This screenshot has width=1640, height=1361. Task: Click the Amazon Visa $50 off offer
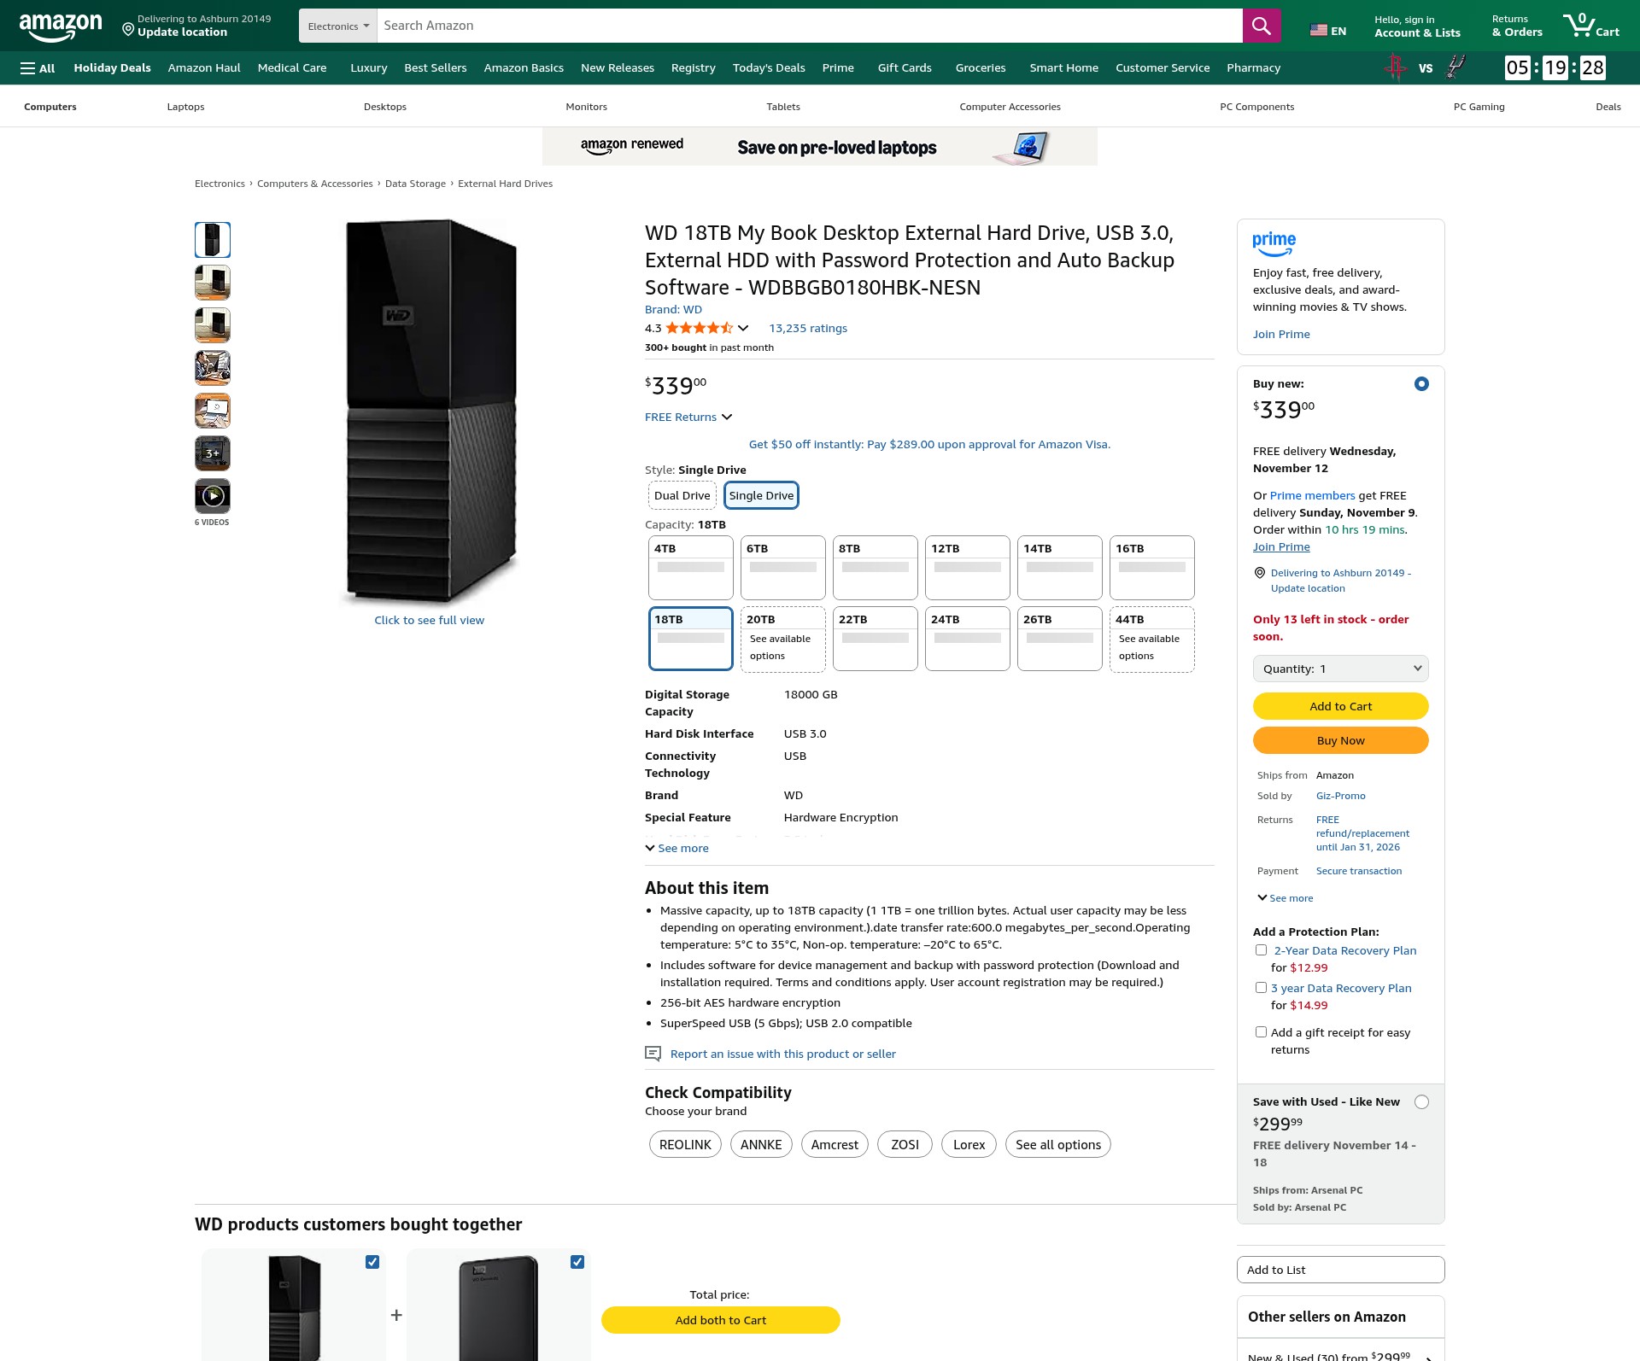coord(929,445)
